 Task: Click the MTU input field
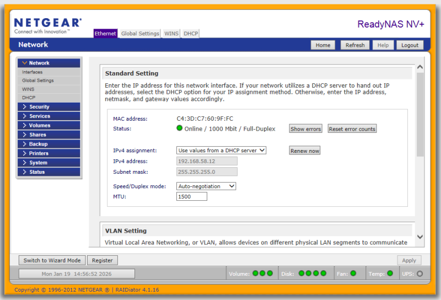click(192, 196)
